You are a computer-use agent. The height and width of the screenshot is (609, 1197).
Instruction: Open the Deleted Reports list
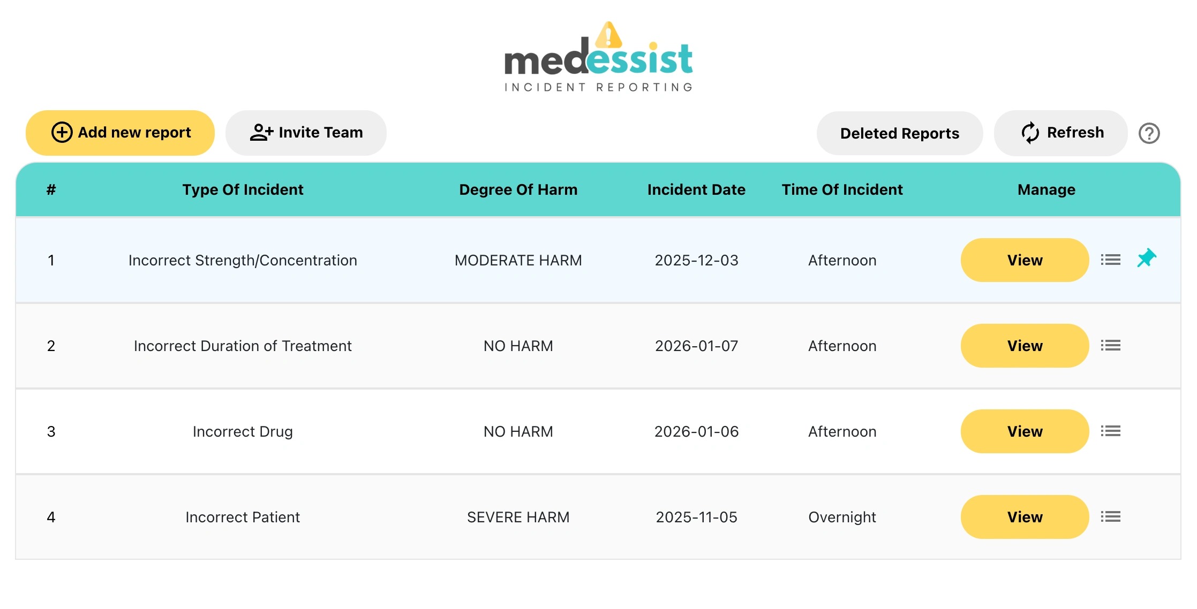899,133
